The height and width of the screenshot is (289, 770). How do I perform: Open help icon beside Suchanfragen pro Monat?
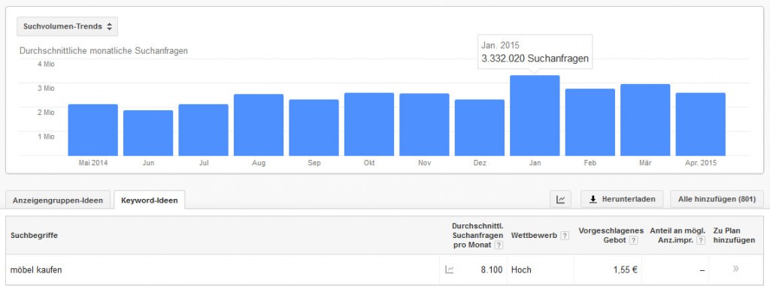(x=499, y=245)
